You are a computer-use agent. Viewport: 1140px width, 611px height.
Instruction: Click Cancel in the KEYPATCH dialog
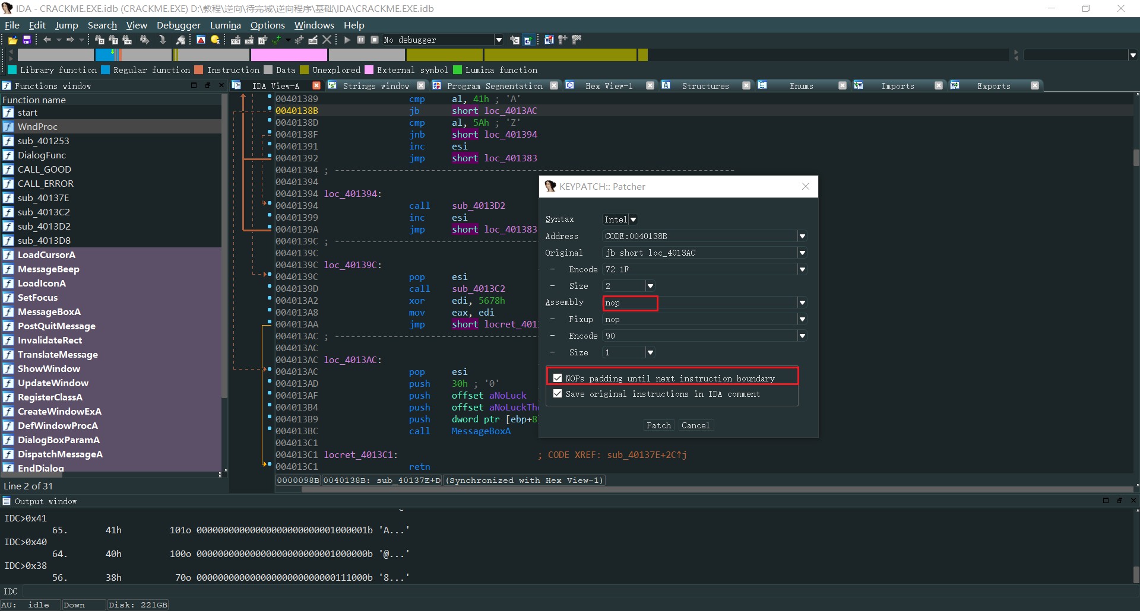click(695, 425)
